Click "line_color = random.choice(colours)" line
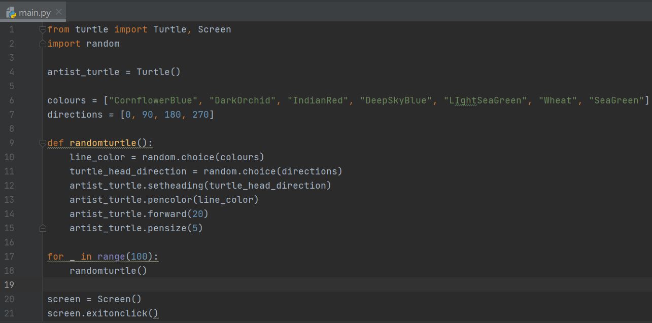This screenshot has height=323, width=652. pos(167,157)
